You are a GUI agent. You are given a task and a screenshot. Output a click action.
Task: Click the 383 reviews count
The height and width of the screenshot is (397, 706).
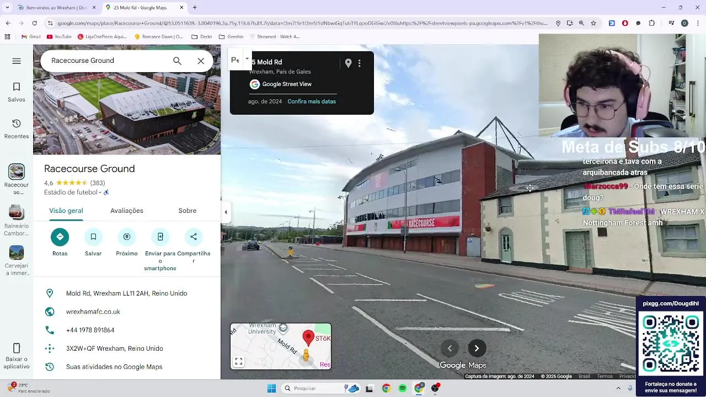[x=98, y=183]
